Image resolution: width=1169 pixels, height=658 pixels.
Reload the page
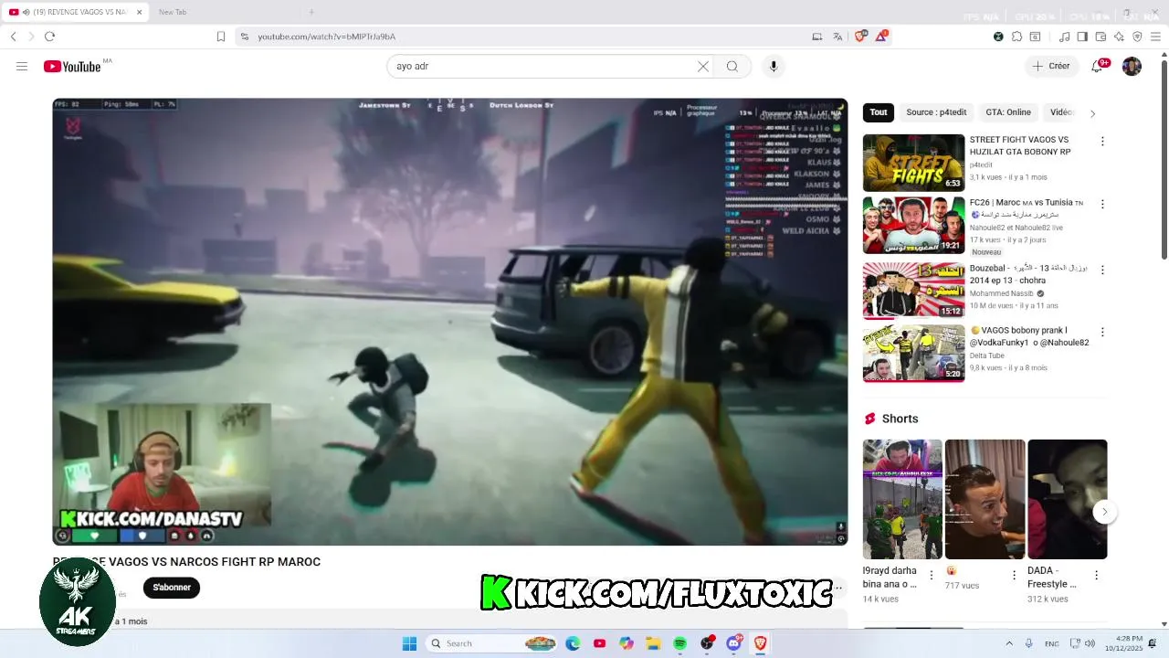pyautogui.click(x=50, y=37)
